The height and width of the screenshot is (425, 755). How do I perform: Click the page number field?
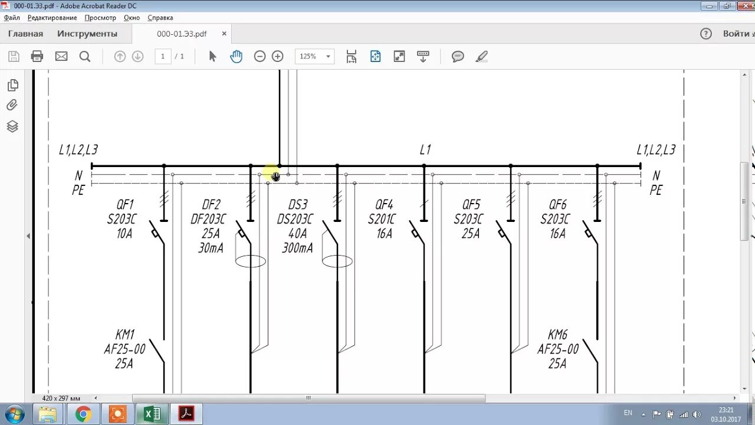coord(163,57)
